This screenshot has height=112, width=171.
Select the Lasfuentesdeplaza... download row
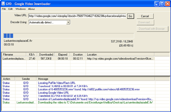78,59
